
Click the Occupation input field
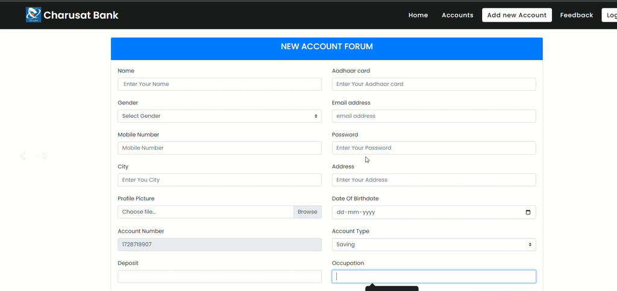pos(434,277)
